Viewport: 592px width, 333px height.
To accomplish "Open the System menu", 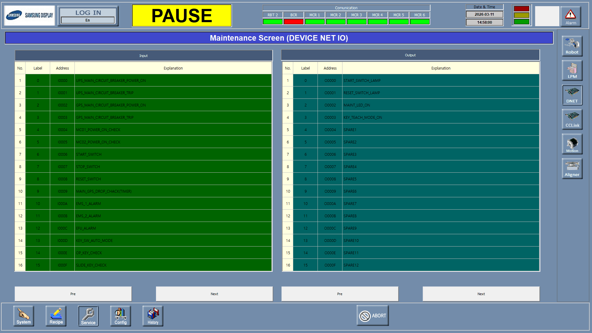I will 24,316.
